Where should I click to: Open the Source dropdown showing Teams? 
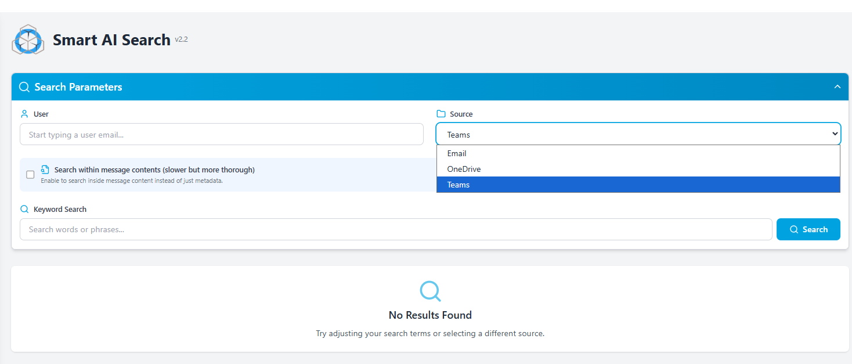638,134
